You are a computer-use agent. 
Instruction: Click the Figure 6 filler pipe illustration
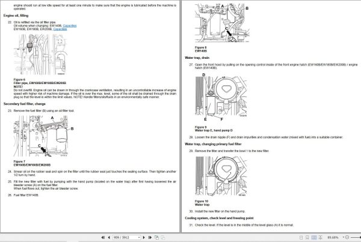[40, 55]
